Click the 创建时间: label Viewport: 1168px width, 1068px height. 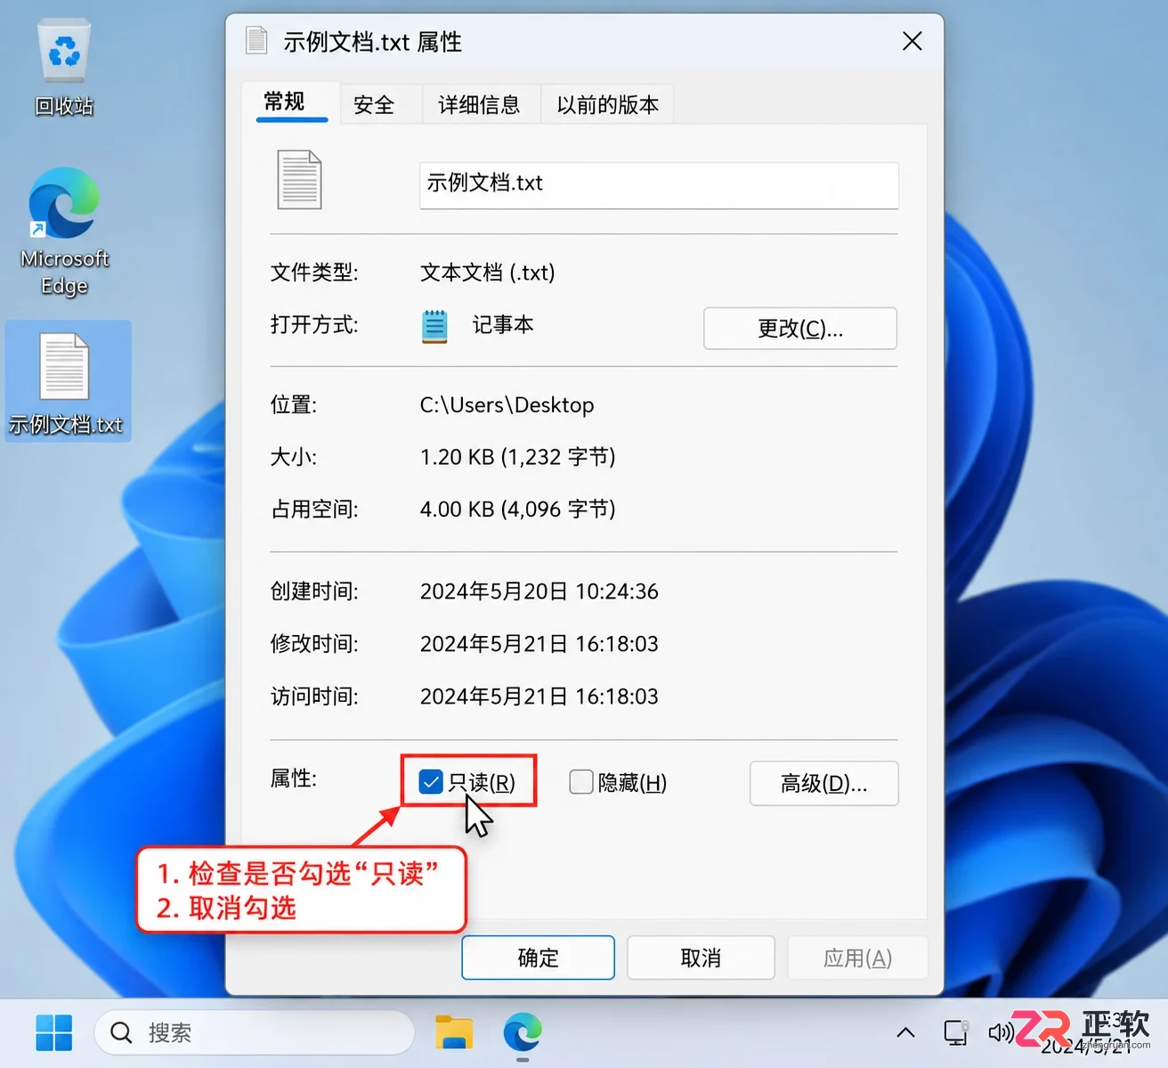tap(314, 591)
